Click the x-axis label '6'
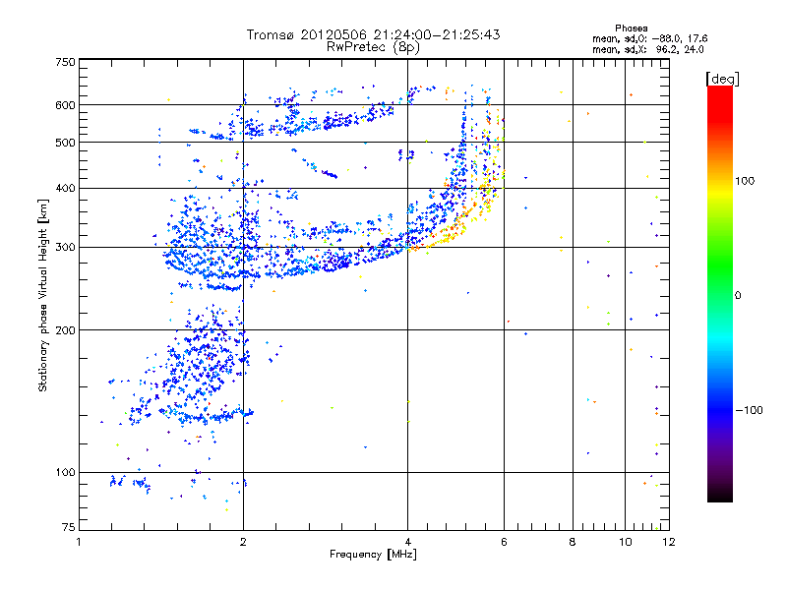 504,542
